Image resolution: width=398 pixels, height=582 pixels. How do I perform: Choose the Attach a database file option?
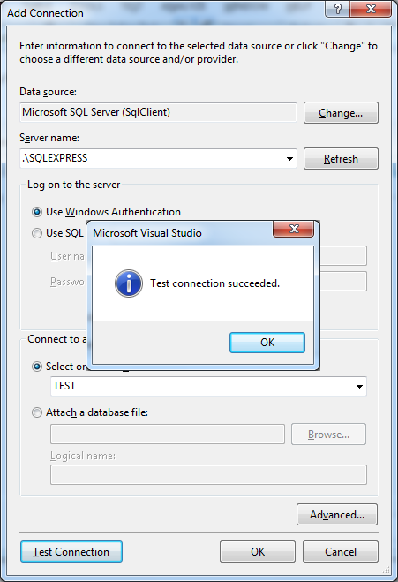point(37,412)
